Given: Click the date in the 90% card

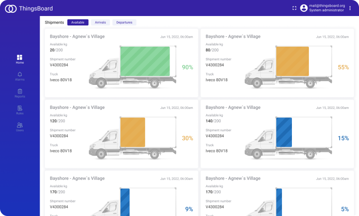Looking at the screenshot, I should tap(177, 37).
